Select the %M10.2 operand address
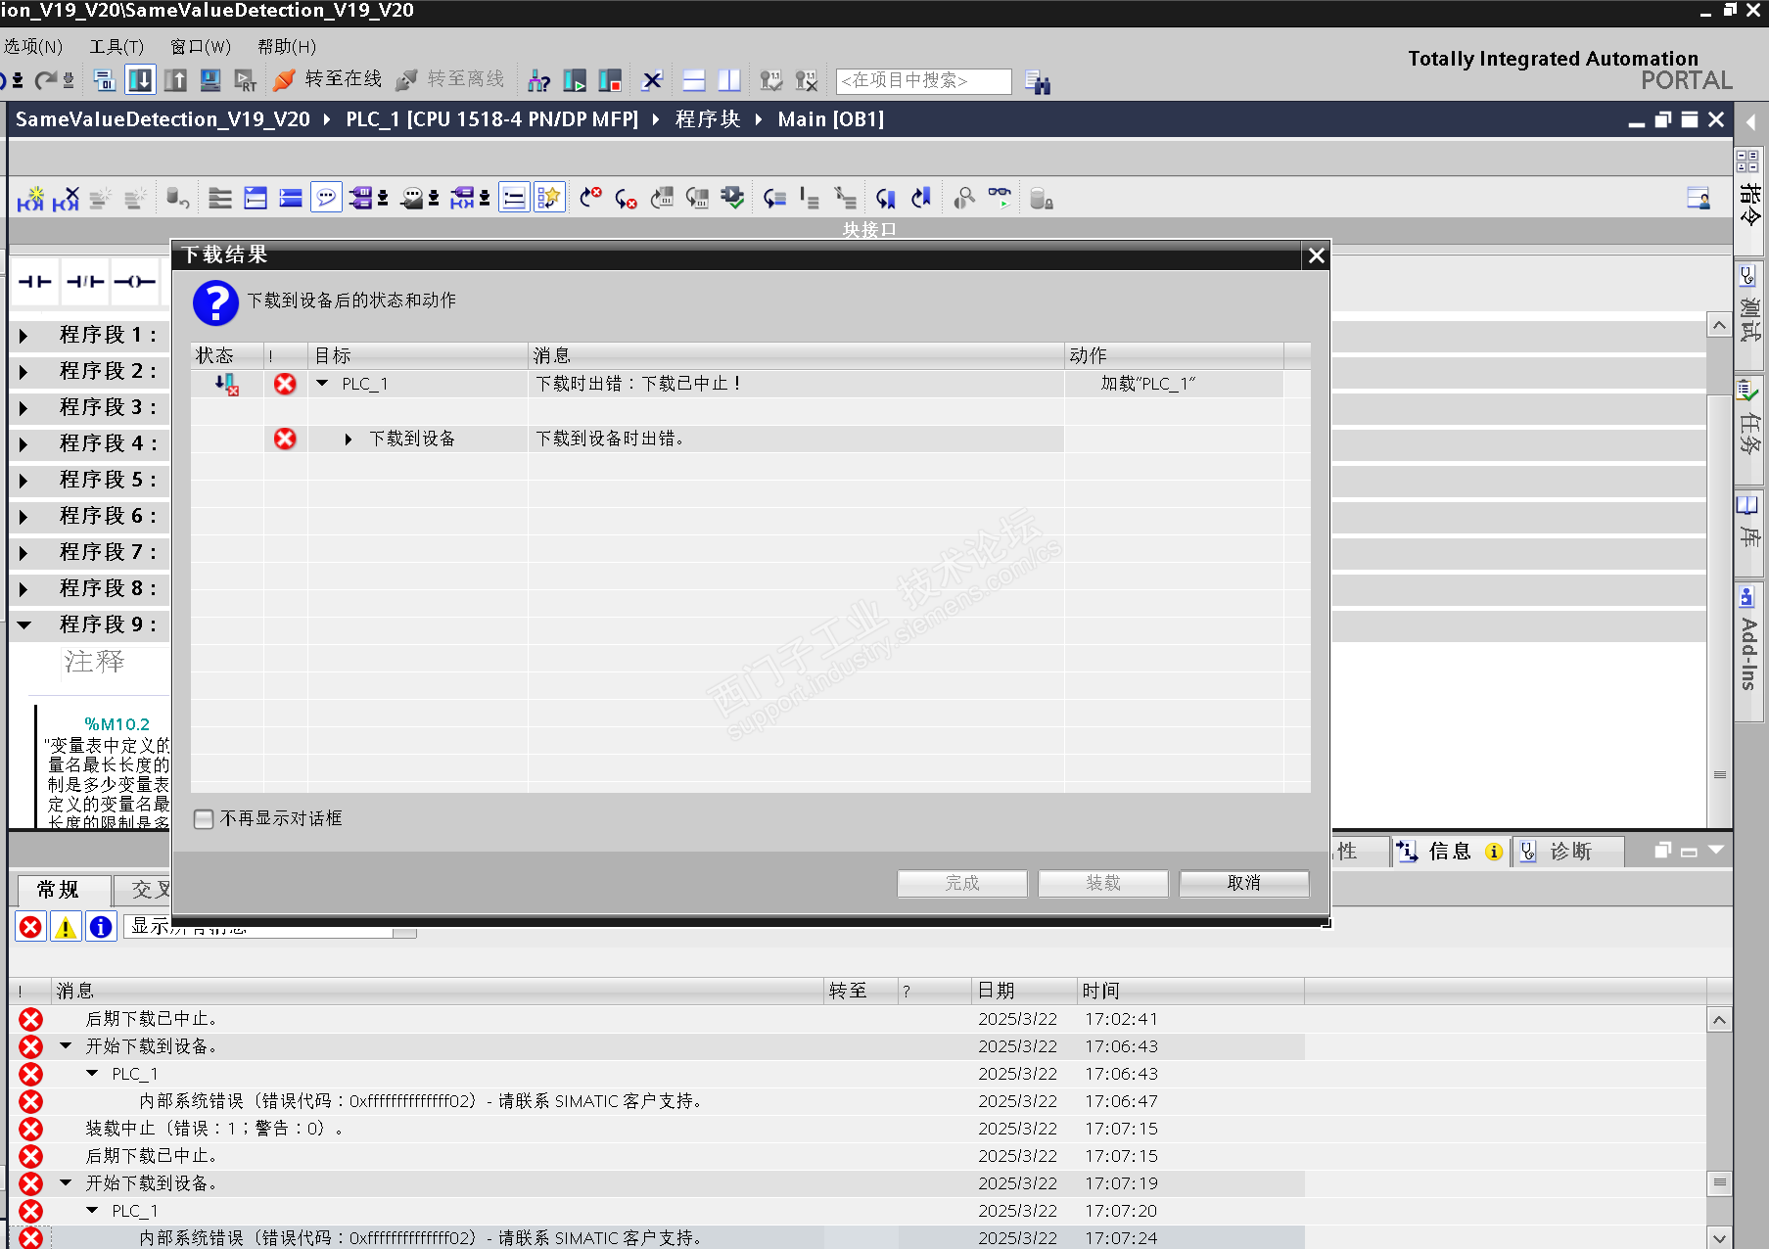This screenshot has height=1249, width=1769. tap(116, 724)
